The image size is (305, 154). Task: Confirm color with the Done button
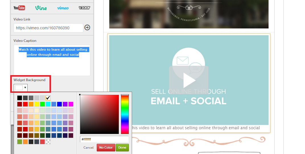click(122, 147)
